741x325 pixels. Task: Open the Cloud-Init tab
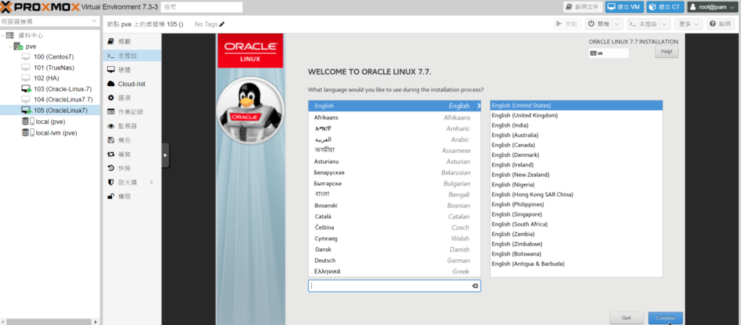pyautogui.click(x=131, y=84)
